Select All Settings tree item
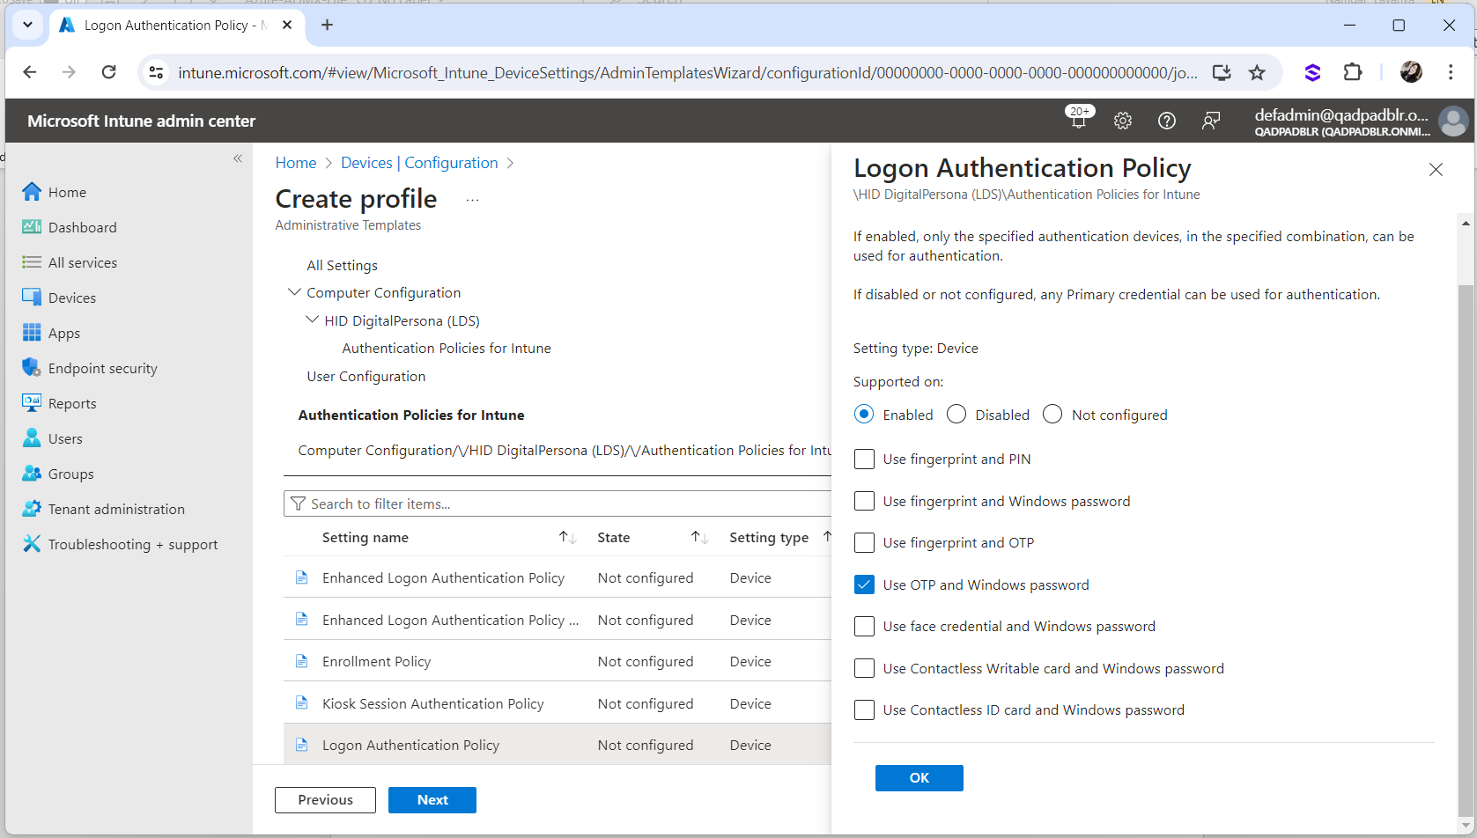The image size is (1477, 838). click(x=342, y=265)
